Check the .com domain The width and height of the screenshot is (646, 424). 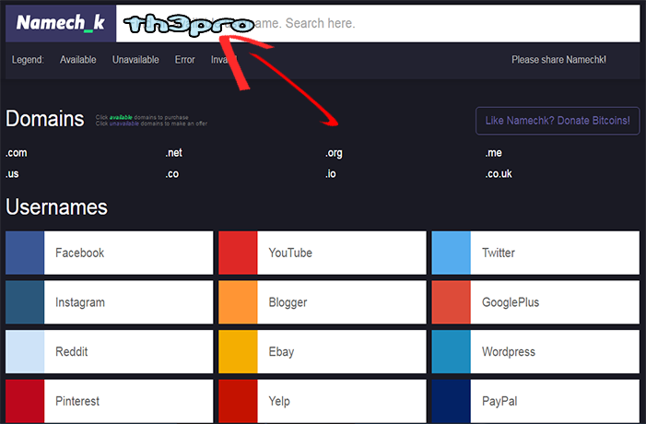(x=17, y=153)
